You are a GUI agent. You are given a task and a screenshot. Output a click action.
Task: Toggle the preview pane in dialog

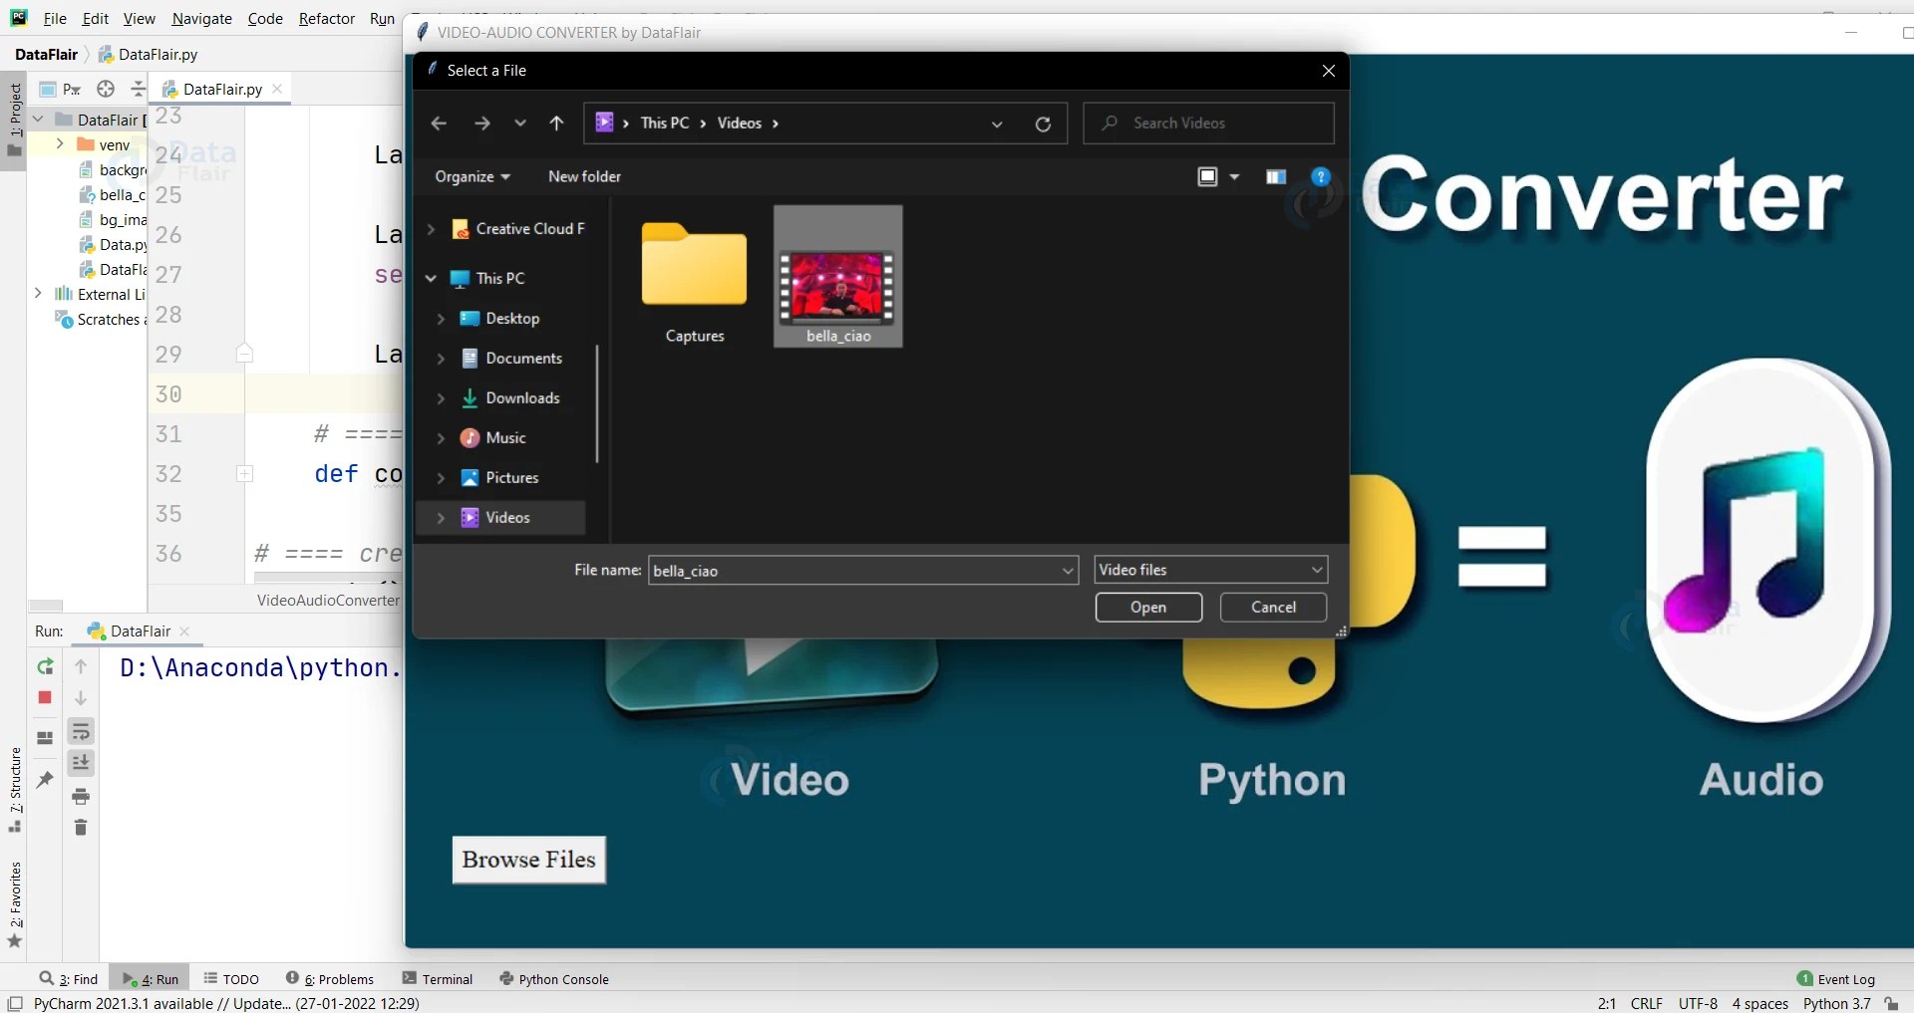[x=1275, y=176]
